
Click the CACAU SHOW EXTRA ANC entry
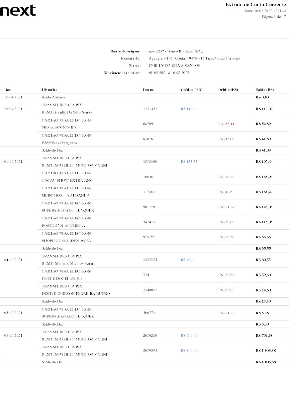point(67,181)
